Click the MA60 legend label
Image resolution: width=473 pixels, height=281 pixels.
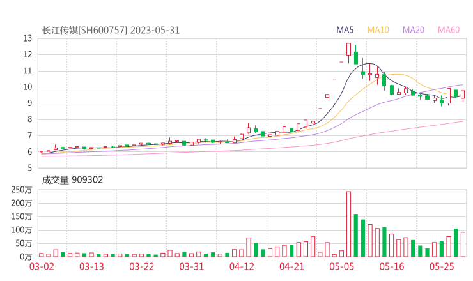pyautogui.click(x=449, y=30)
